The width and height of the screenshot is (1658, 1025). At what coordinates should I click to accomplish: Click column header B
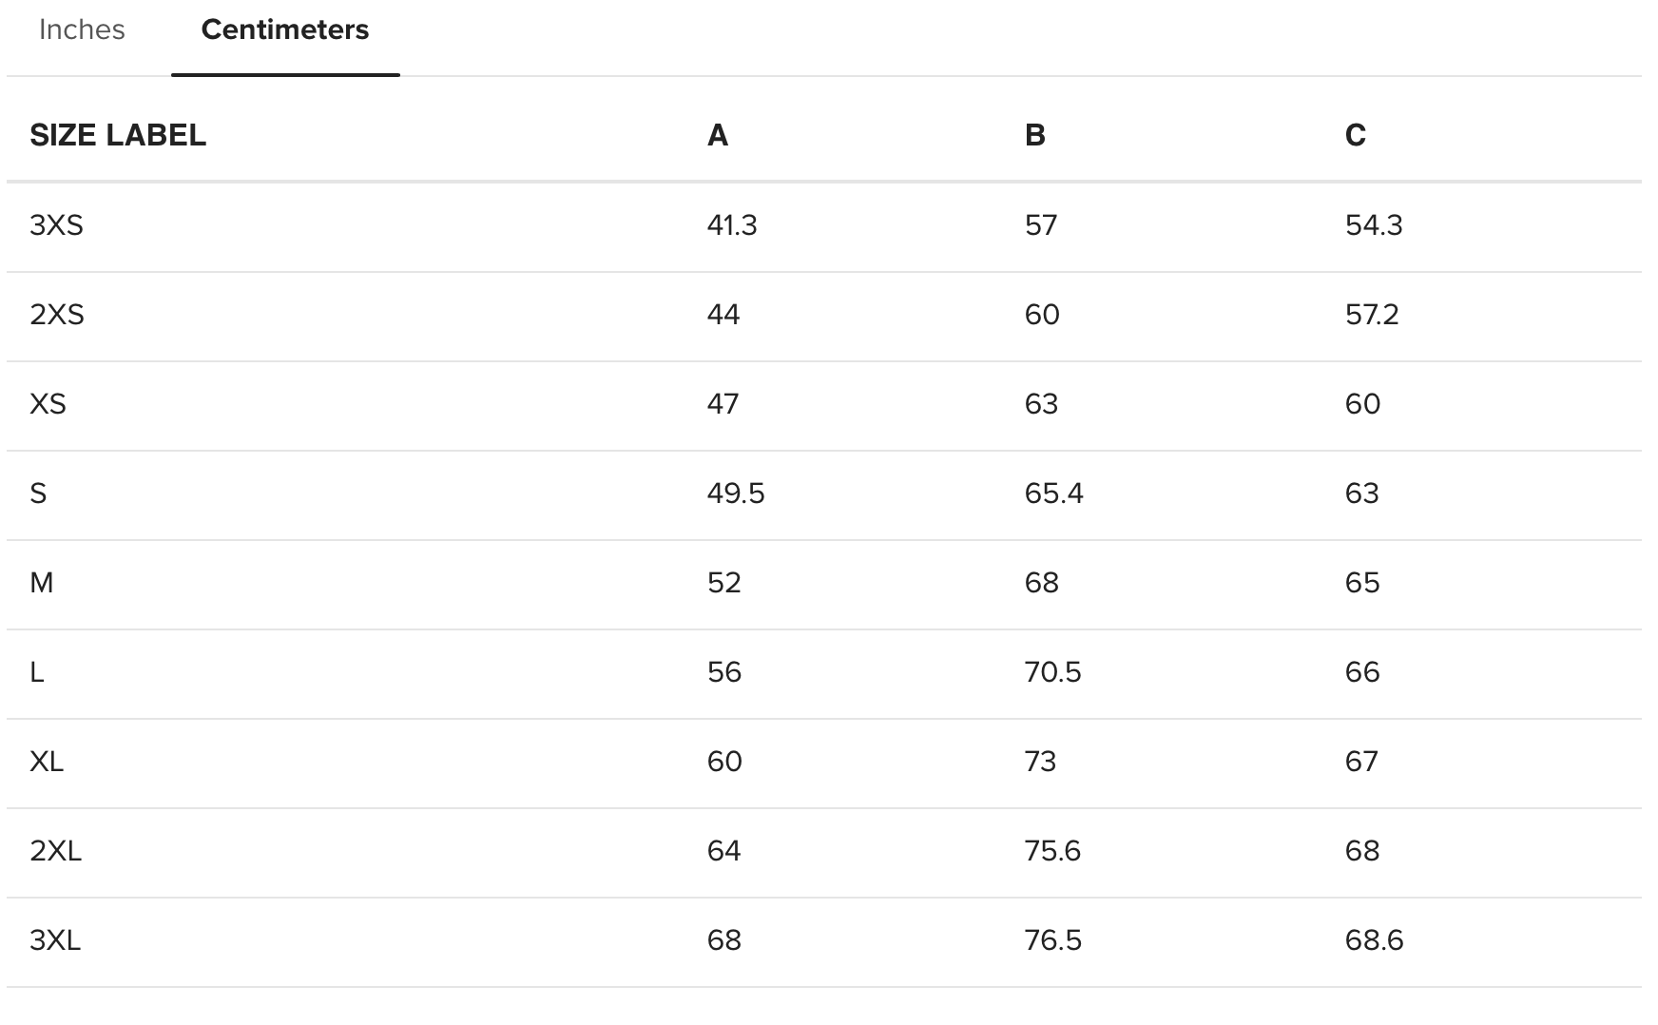point(1034,135)
